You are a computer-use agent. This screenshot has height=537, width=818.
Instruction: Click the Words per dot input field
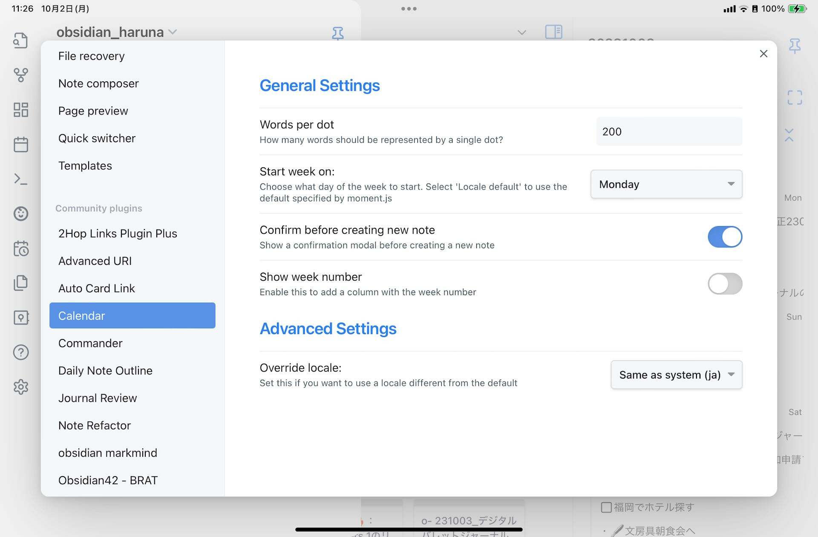(669, 132)
